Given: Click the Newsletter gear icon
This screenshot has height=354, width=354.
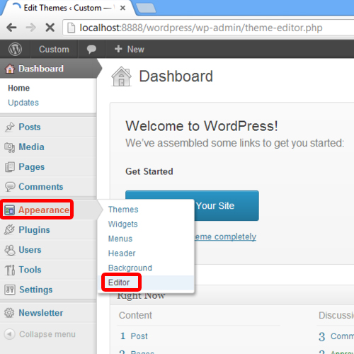Looking at the screenshot, I should (x=9, y=313).
